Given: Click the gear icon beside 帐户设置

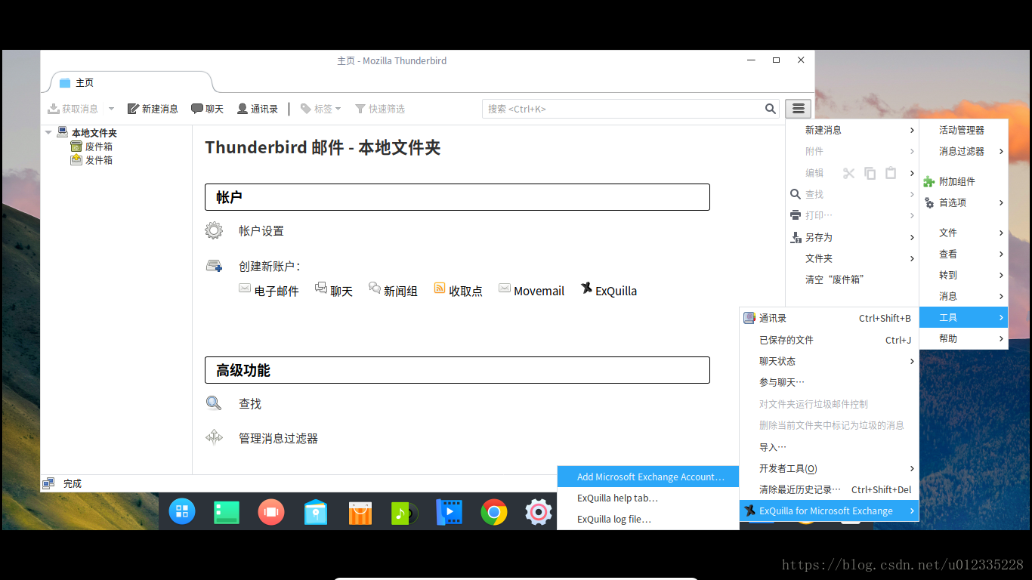Looking at the screenshot, I should pyautogui.click(x=214, y=230).
